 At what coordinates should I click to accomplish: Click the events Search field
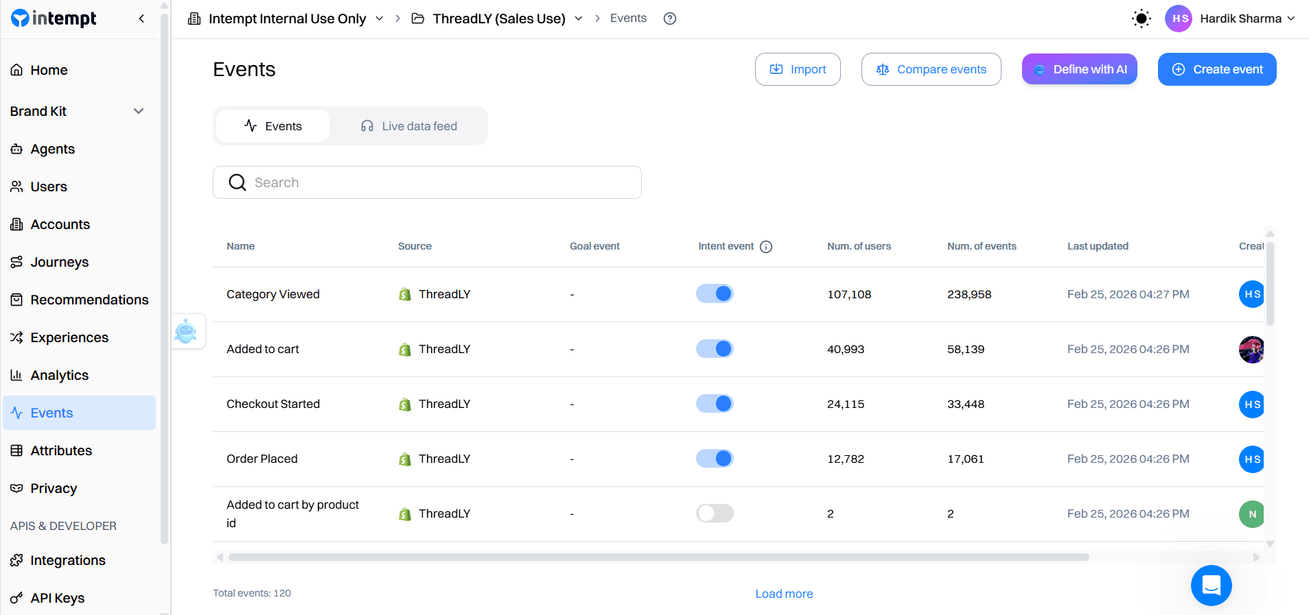pos(427,182)
